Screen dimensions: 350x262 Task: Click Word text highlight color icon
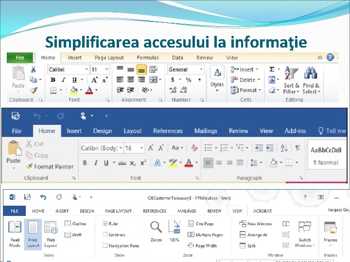pyautogui.click(x=173, y=163)
